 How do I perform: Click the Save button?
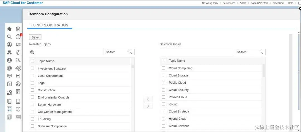(35, 37)
